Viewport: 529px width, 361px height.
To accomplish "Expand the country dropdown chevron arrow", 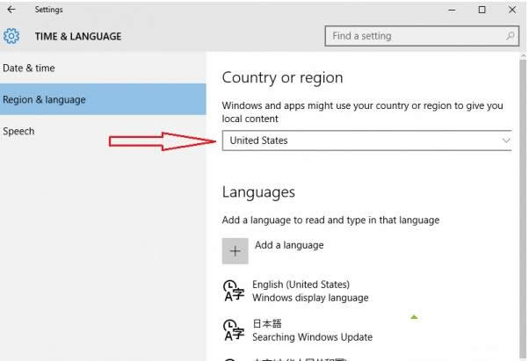I will point(505,141).
